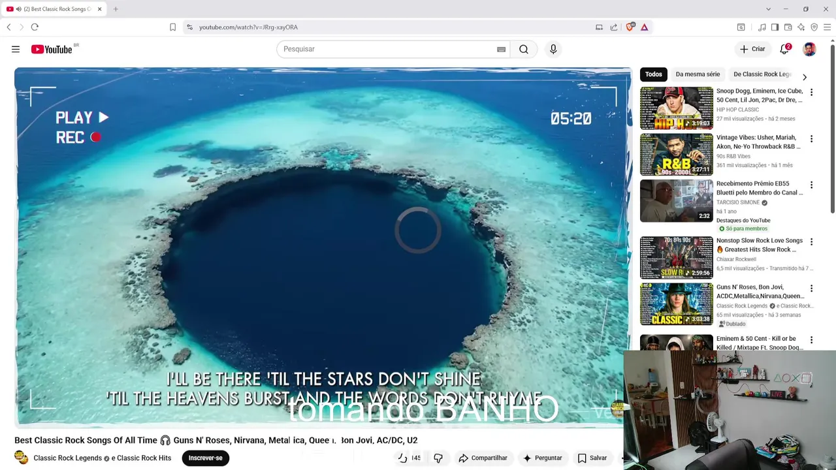Click the Perguntar button

[542, 458]
